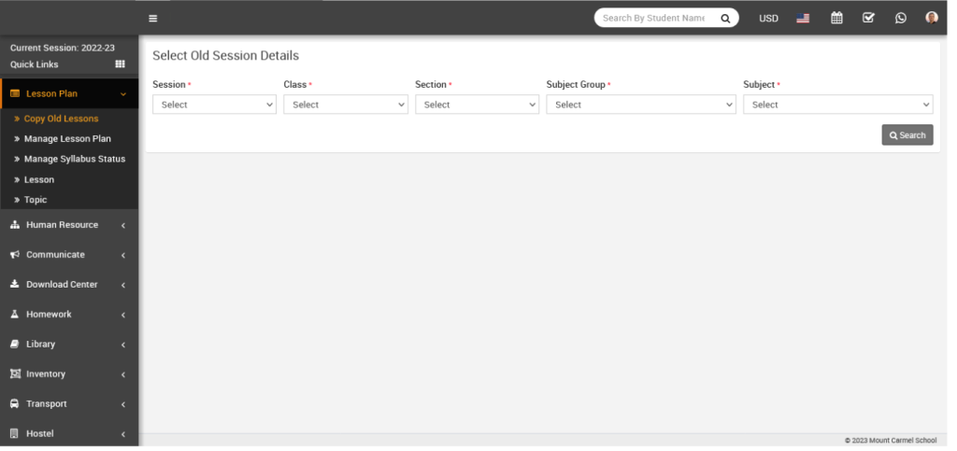Viewport: 957px width, 451px height.
Task: Click the checkbox task list icon
Action: click(868, 18)
